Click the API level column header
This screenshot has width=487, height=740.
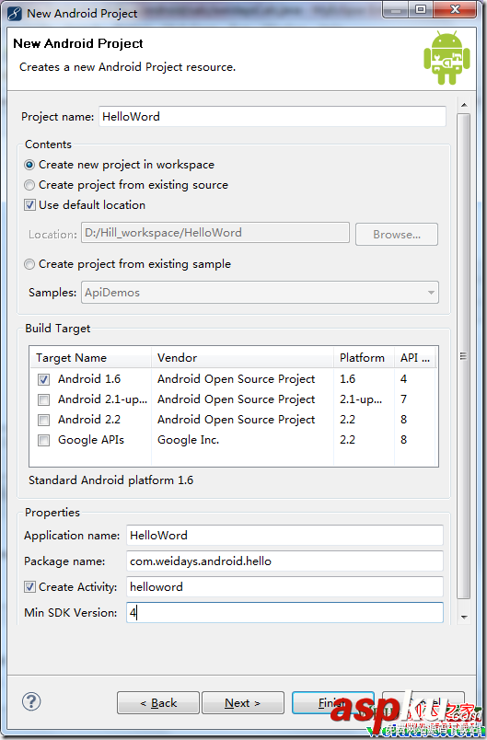point(415,358)
